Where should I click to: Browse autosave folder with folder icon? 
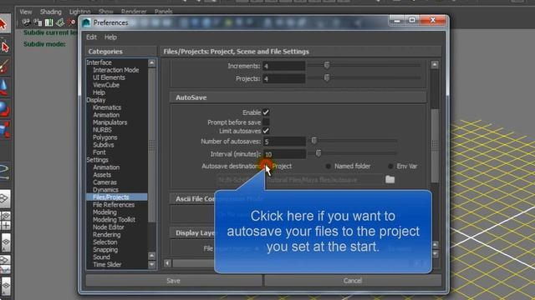tap(390, 179)
